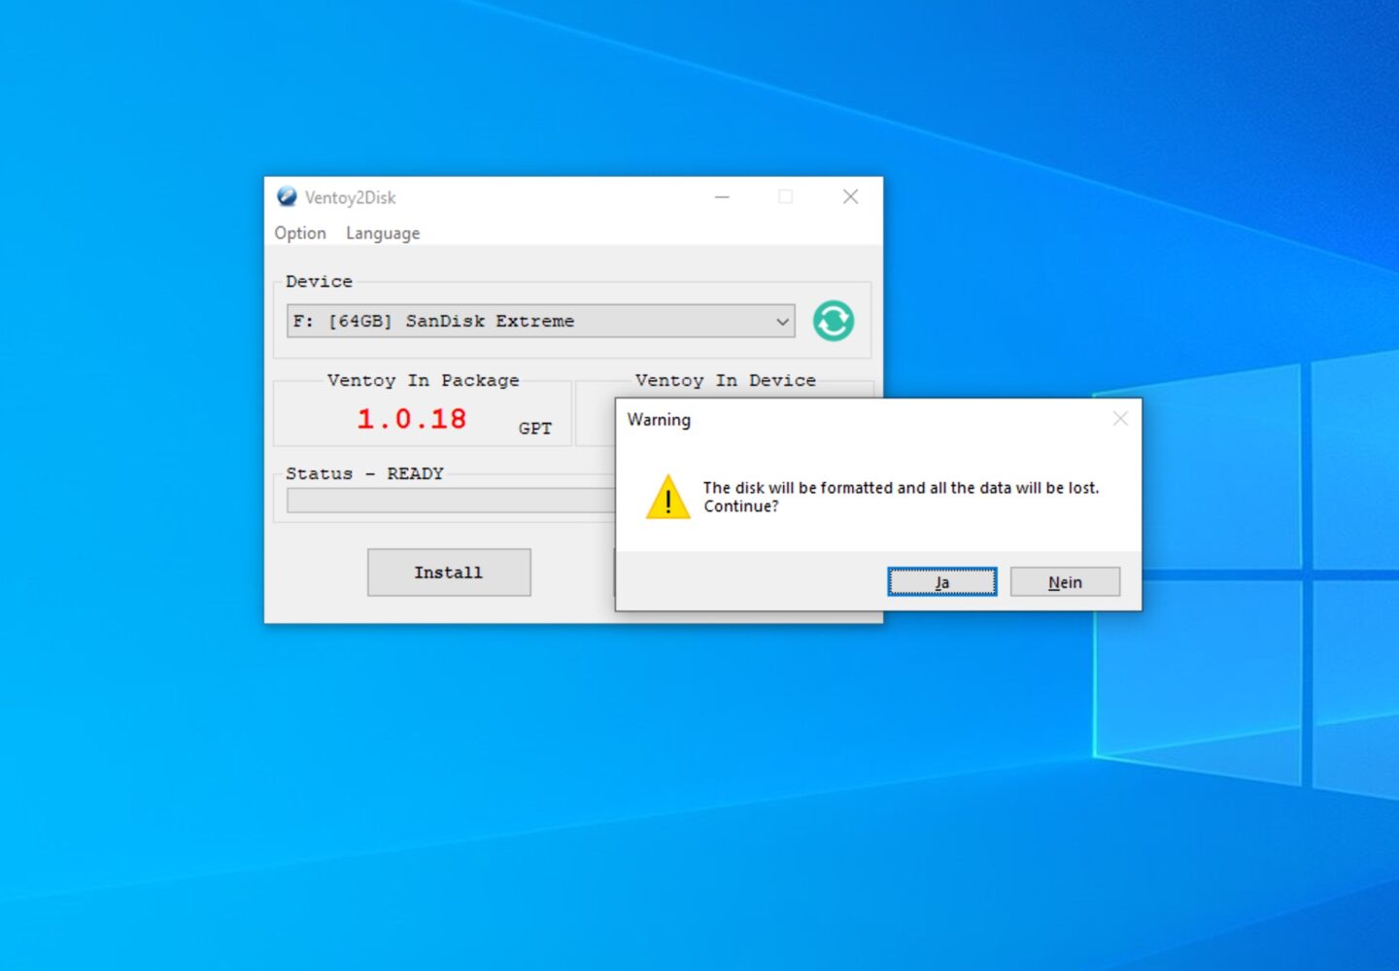The width and height of the screenshot is (1399, 971).
Task: Click the Warning dialog title
Action: pyautogui.click(x=659, y=420)
